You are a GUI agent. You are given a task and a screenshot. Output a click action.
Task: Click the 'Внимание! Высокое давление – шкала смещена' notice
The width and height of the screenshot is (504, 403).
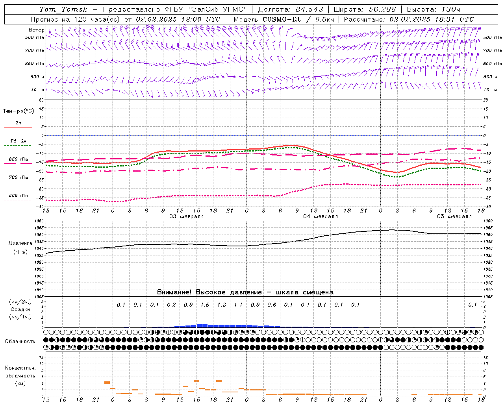tap(245, 292)
